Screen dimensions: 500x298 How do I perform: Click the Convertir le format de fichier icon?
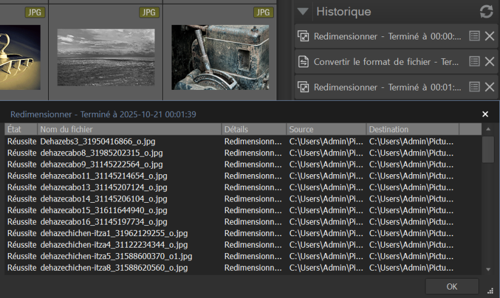point(304,62)
